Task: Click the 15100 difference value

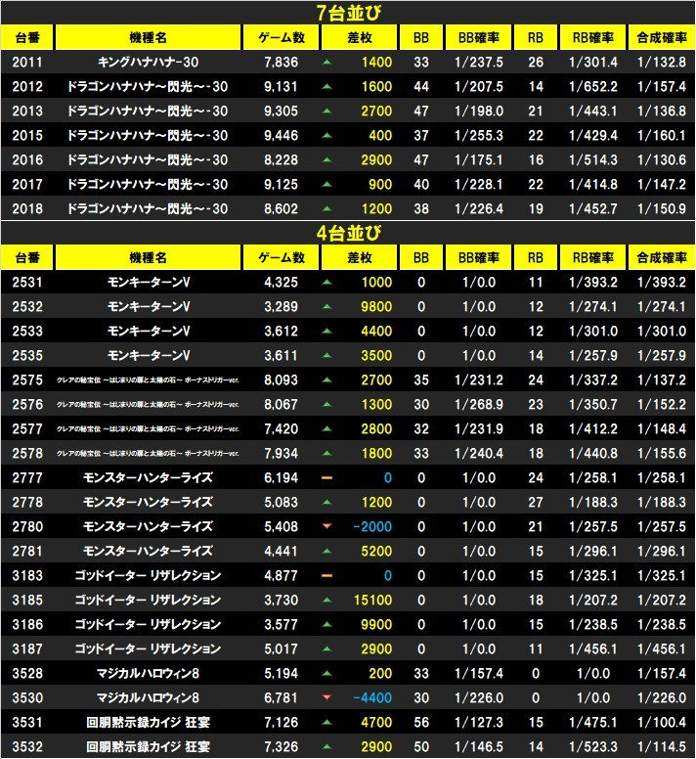Action: [x=372, y=600]
